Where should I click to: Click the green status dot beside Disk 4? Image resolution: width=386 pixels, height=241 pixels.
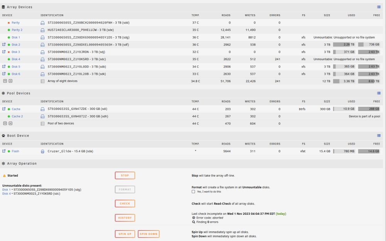[x=8, y=59]
